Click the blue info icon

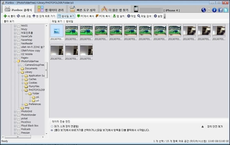tap(214, 10)
